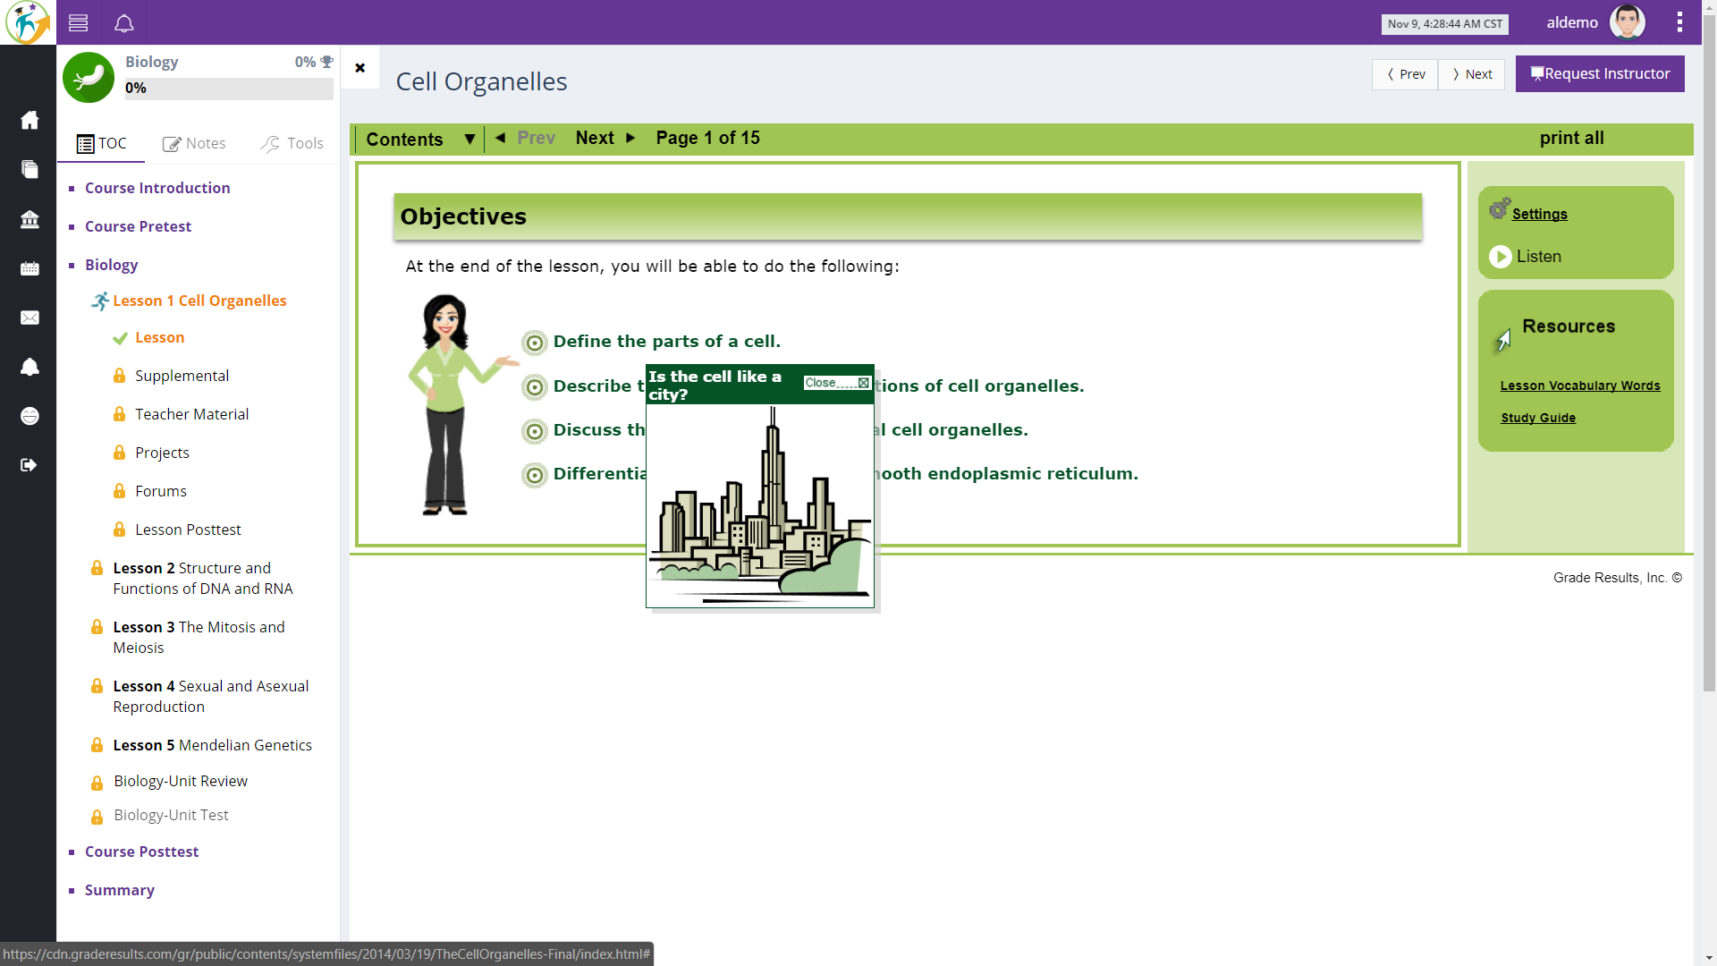Click the logout arrow icon in sidebar
The image size is (1717, 966).
(x=30, y=465)
